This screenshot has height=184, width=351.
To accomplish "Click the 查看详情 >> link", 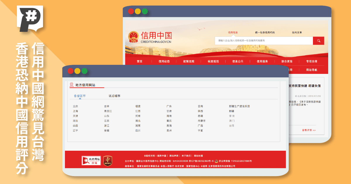I will (309, 130).
